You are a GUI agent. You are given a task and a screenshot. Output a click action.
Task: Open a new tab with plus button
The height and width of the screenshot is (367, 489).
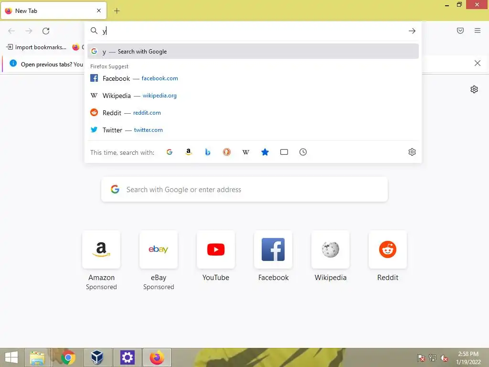click(117, 11)
